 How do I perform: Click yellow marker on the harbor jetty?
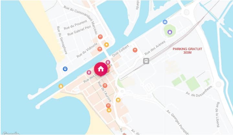point(61,86)
